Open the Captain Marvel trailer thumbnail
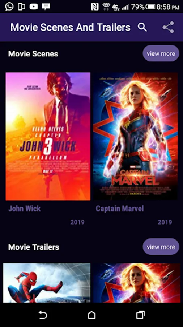 pos(137,283)
